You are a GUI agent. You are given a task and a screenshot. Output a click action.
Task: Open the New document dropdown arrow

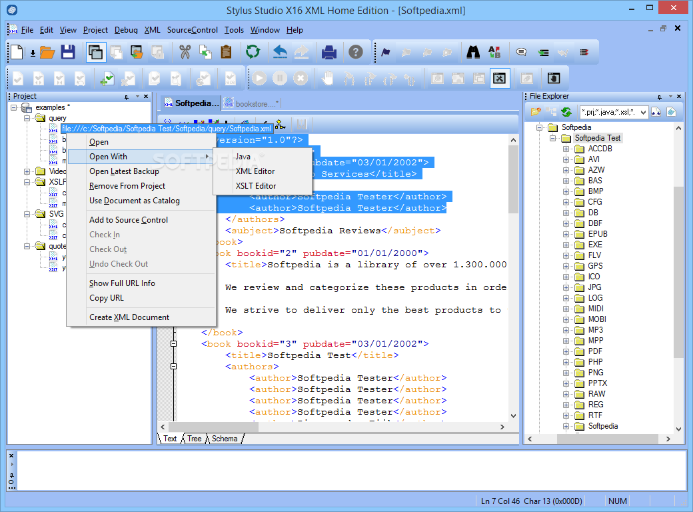[x=33, y=53]
